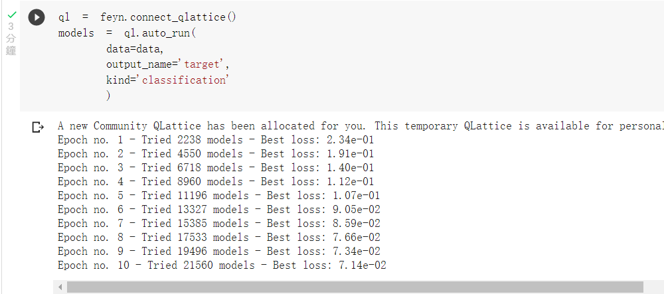Click the 'classification' string literal

(184, 80)
